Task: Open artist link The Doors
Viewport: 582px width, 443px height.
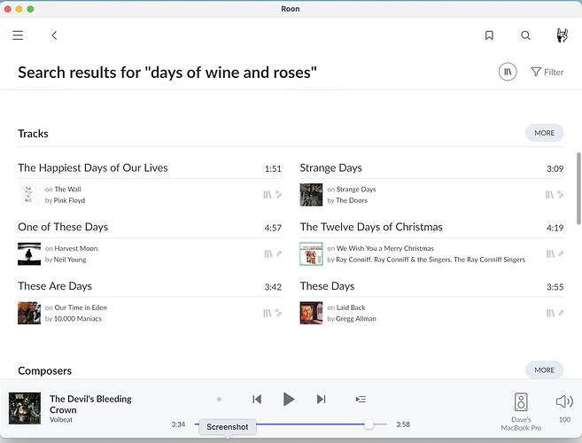Action: (352, 200)
